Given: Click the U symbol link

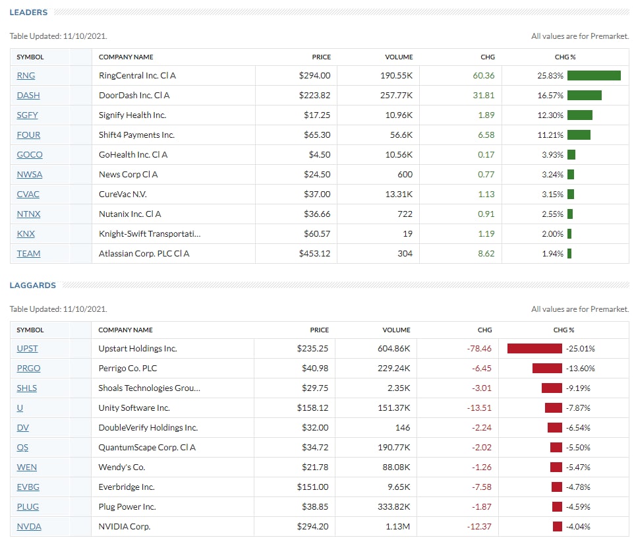Looking at the screenshot, I should (20, 408).
